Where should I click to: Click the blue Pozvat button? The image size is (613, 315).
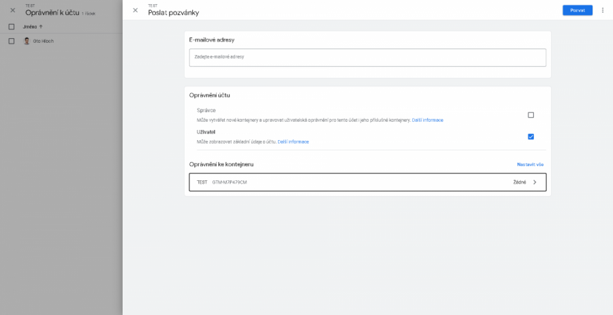578,10
